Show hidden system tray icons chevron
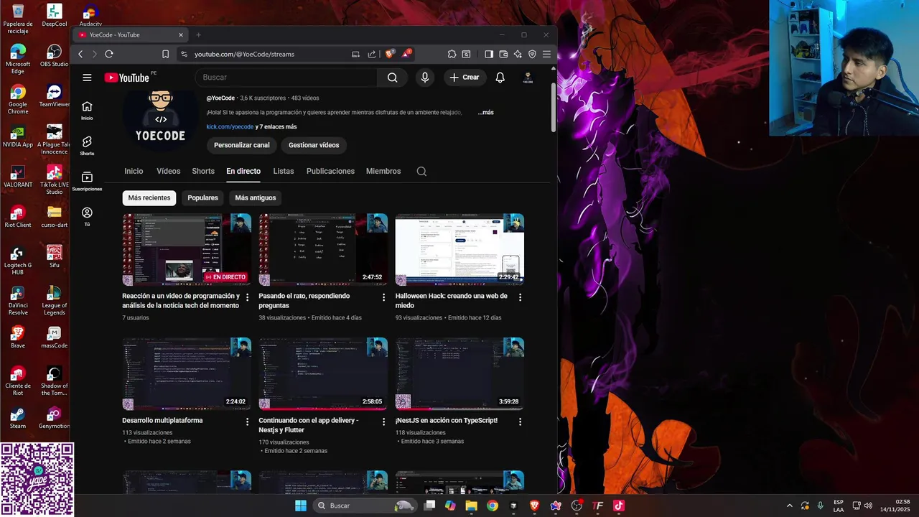This screenshot has height=517, width=919. tap(790, 506)
